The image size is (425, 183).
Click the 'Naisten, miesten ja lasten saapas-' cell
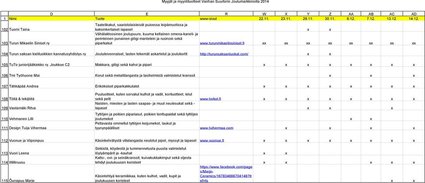click(x=147, y=106)
